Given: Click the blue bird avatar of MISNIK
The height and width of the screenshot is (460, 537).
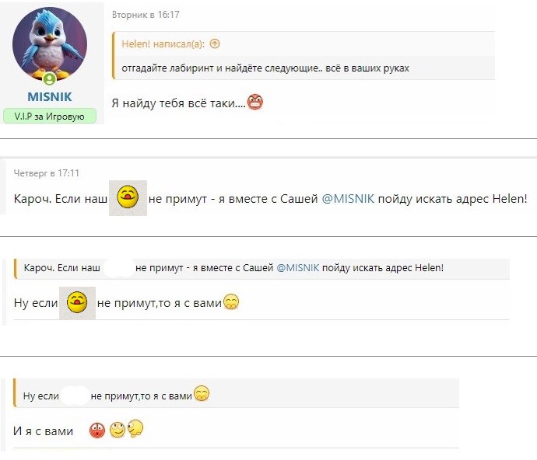Looking at the screenshot, I should tap(49, 44).
